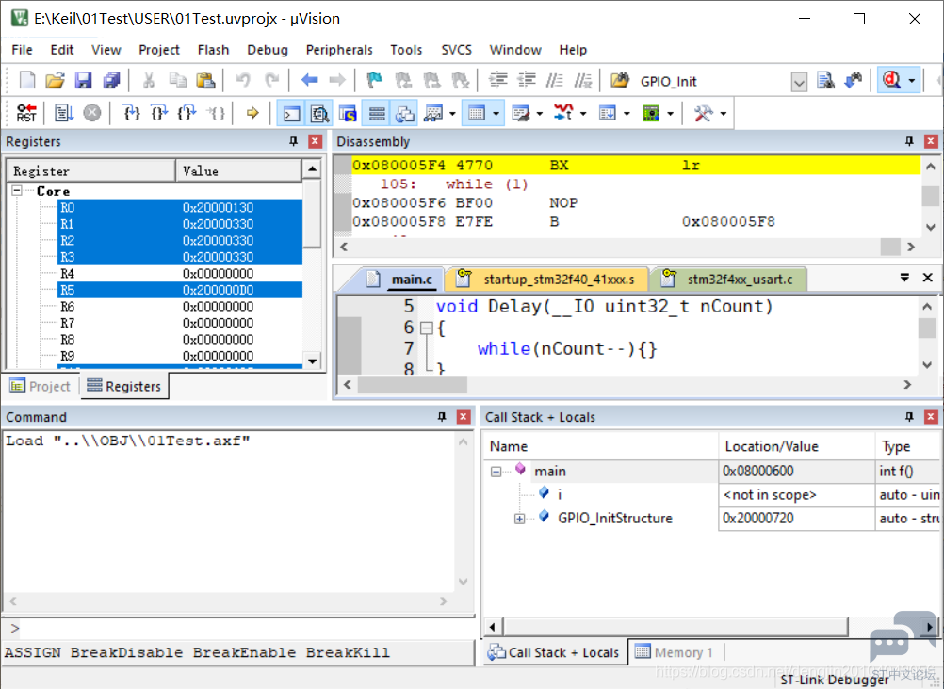Screen dimensions: 944x689
Task: Collapse the Core register tree
Action: (17, 191)
